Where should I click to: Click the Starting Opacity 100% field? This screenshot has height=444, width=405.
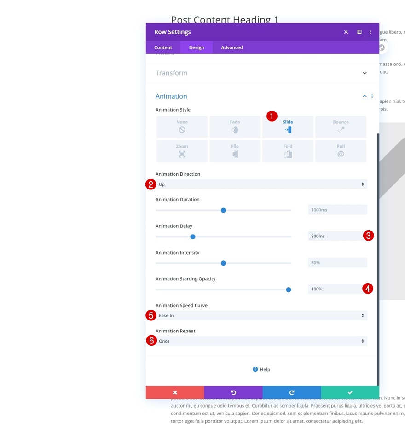pos(337,289)
